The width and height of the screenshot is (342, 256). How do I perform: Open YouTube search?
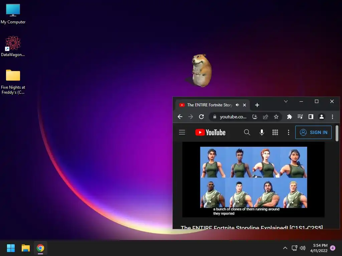[247, 132]
